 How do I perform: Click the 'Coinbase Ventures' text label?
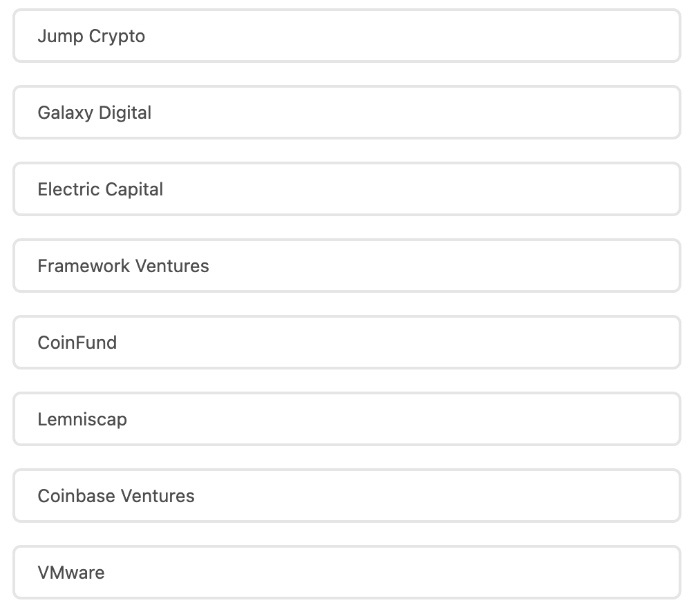[x=116, y=496]
